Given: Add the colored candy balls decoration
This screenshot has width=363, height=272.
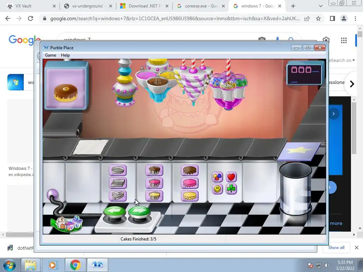Looking at the screenshot, I should coord(217,177).
